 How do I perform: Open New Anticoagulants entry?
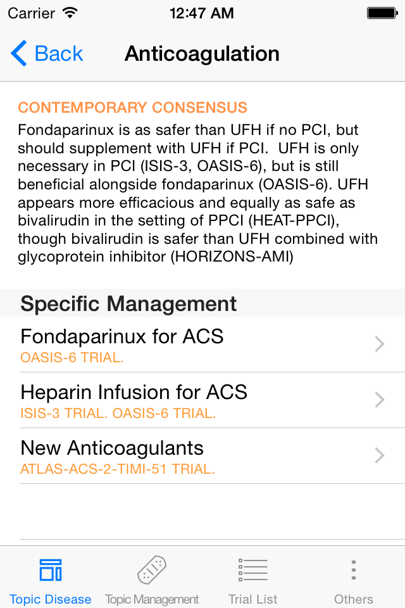coord(202,456)
